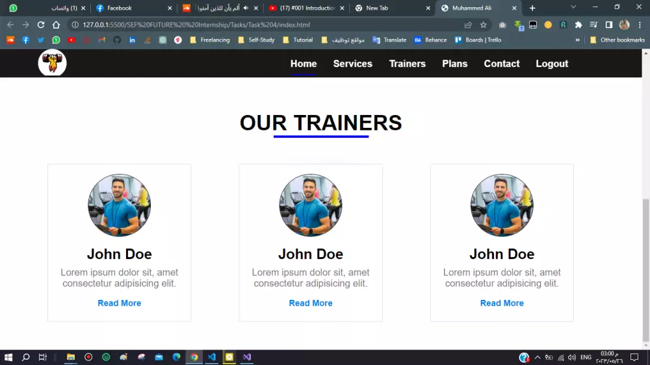
Task: Open File Explorer from the taskbar
Action: [x=71, y=357]
